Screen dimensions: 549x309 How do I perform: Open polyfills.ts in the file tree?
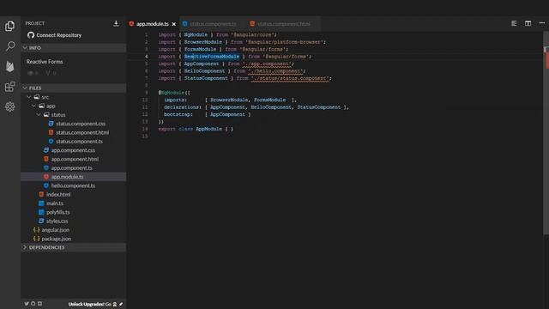click(58, 212)
